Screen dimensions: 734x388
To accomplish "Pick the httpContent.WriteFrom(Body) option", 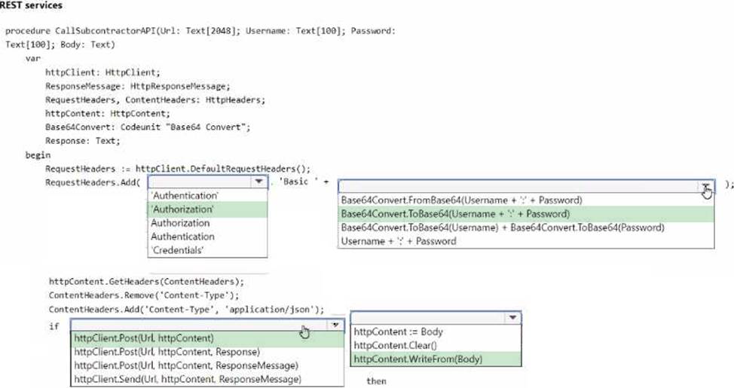I will [417, 359].
